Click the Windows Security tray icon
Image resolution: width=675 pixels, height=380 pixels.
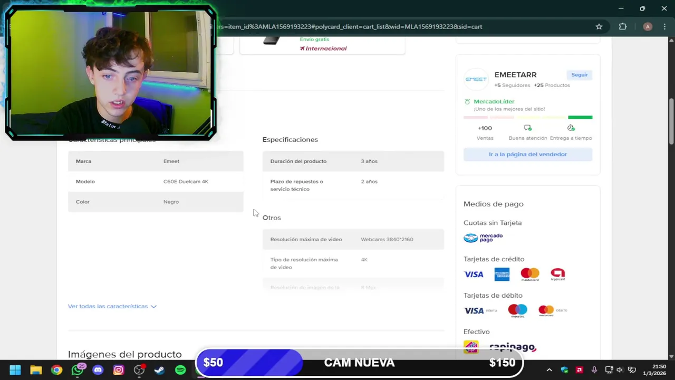point(564,370)
